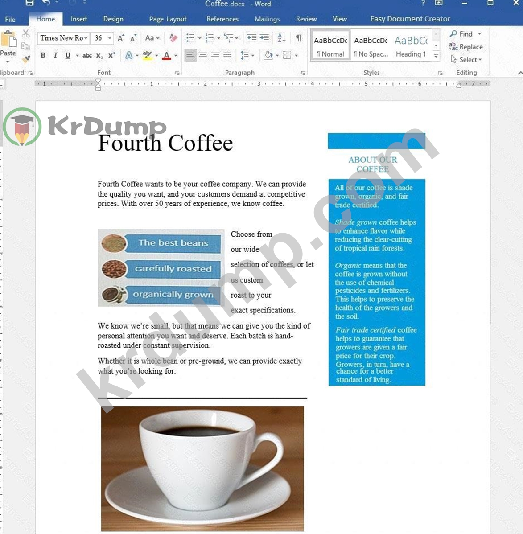Apply yellow text highlight color
Image resolution: width=523 pixels, height=534 pixels.
147,55
